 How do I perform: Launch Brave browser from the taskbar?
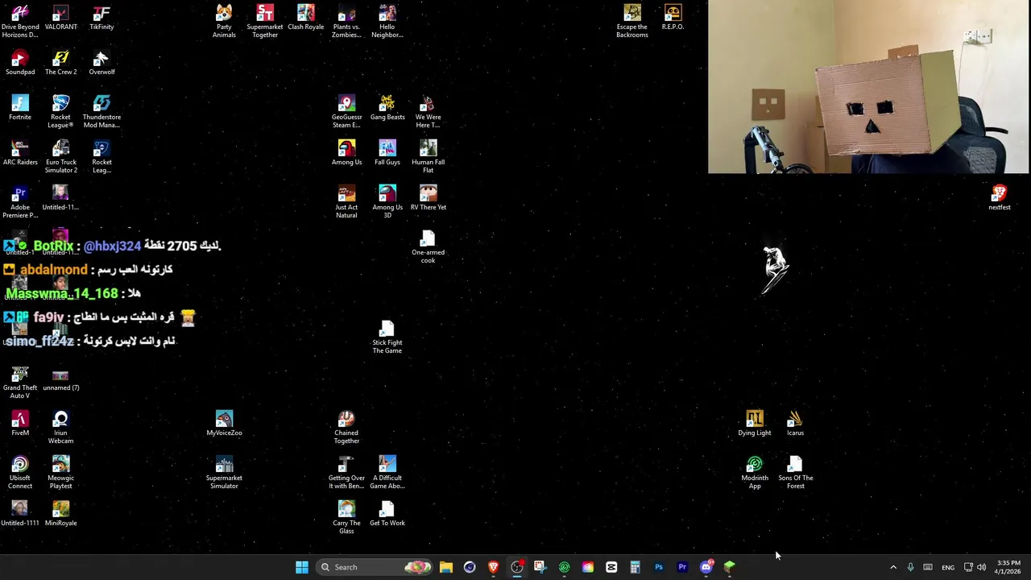493,567
